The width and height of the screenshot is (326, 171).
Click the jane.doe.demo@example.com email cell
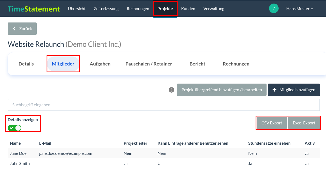click(66, 153)
